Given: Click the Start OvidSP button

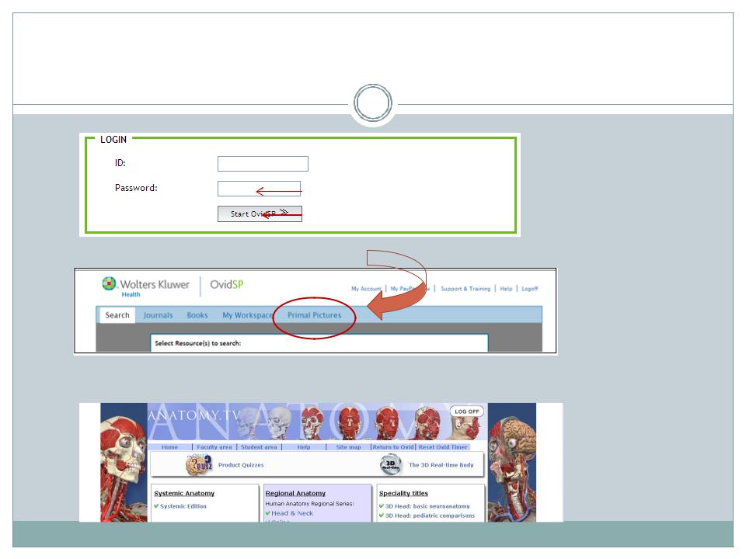Looking at the screenshot, I should coord(260,214).
